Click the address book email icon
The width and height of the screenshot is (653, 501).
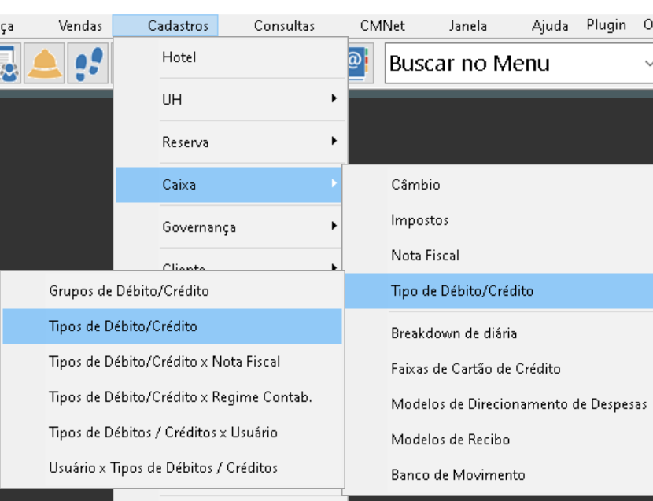coord(359,63)
